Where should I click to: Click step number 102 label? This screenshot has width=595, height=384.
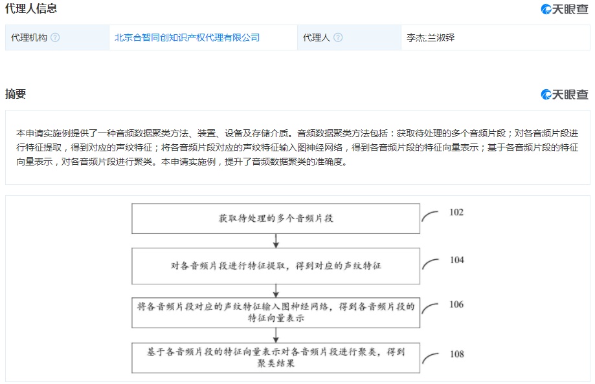coord(456,212)
